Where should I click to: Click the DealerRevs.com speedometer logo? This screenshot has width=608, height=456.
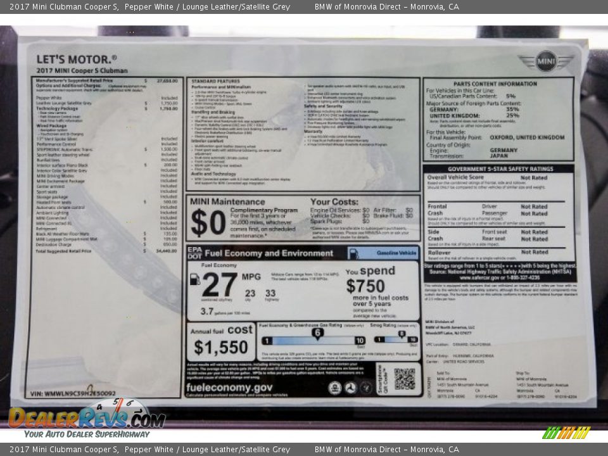pyautogui.click(x=86, y=417)
